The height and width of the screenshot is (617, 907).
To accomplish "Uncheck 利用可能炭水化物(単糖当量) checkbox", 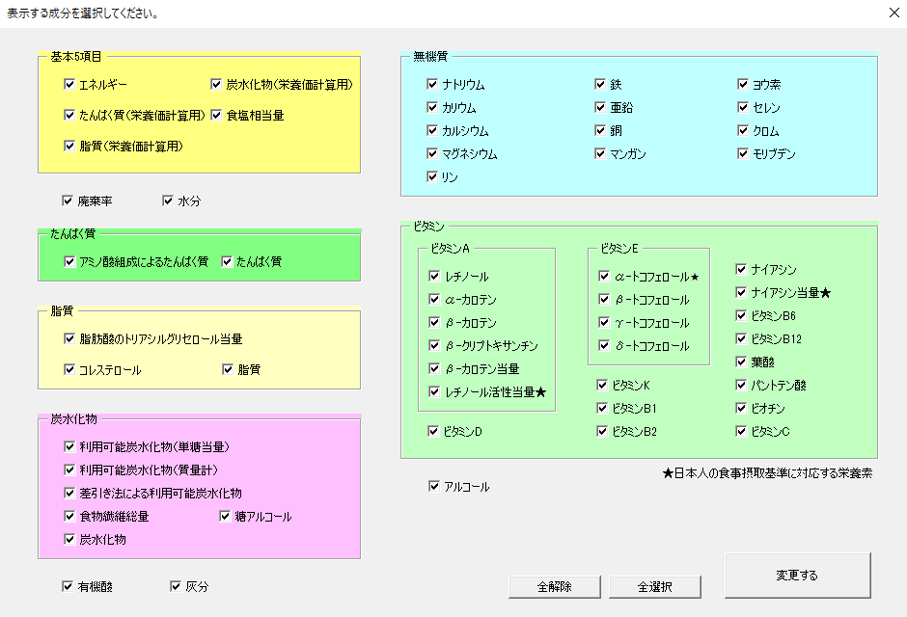I will [69, 446].
